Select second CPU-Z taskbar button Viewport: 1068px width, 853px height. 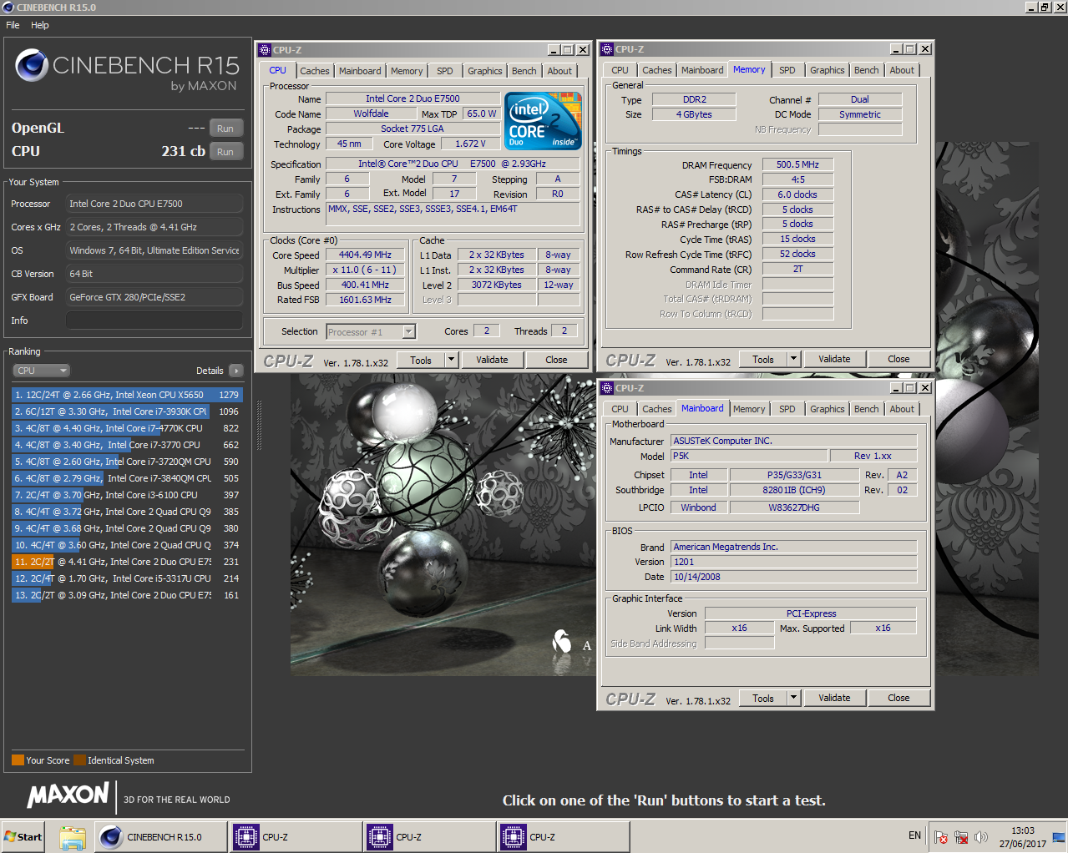(x=429, y=837)
